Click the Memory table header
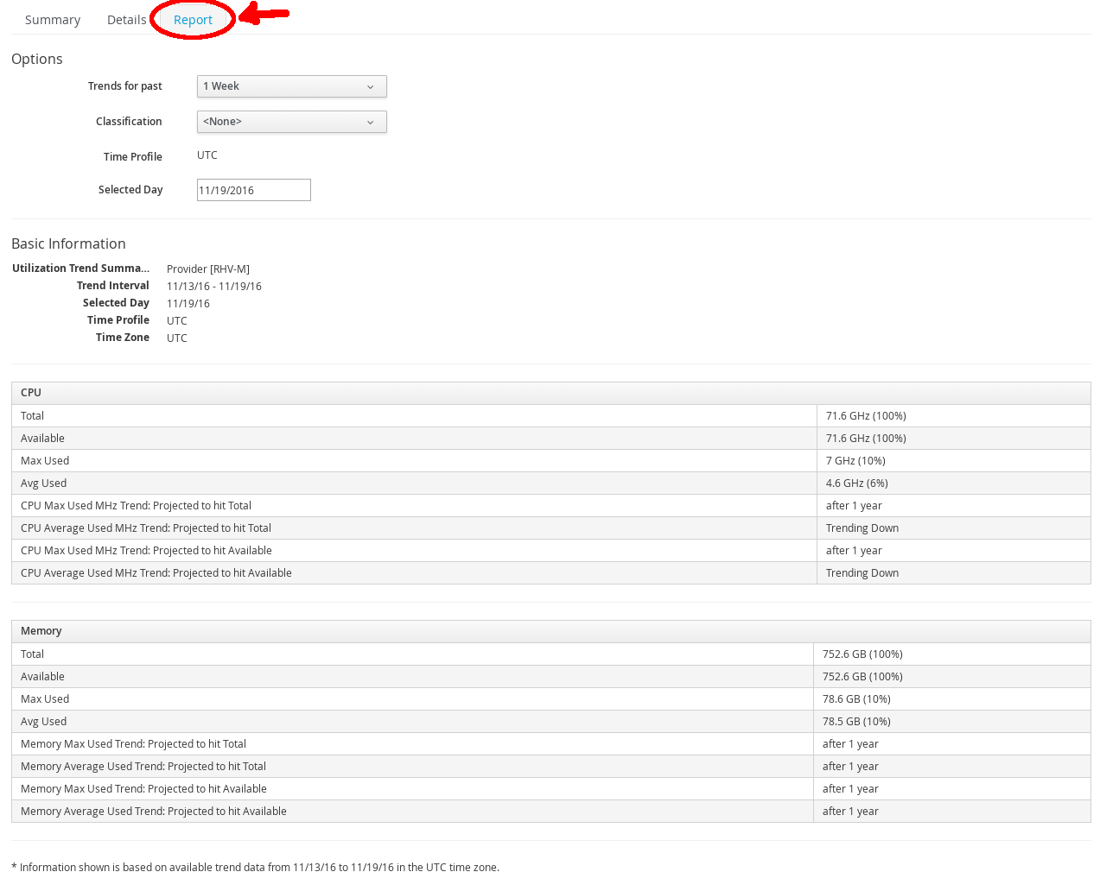The width and height of the screenshot is (1100, 891). pos(551,631)
